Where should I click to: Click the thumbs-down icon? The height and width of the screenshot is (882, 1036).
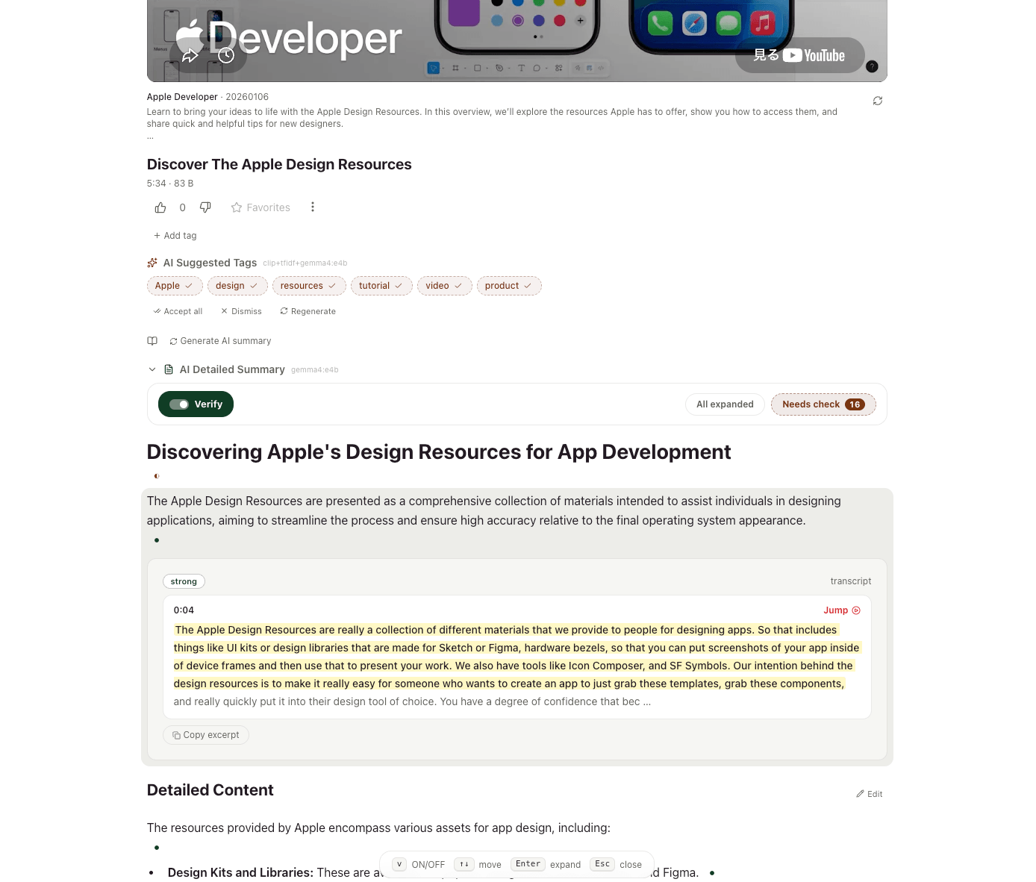click(x=205, y=207)
